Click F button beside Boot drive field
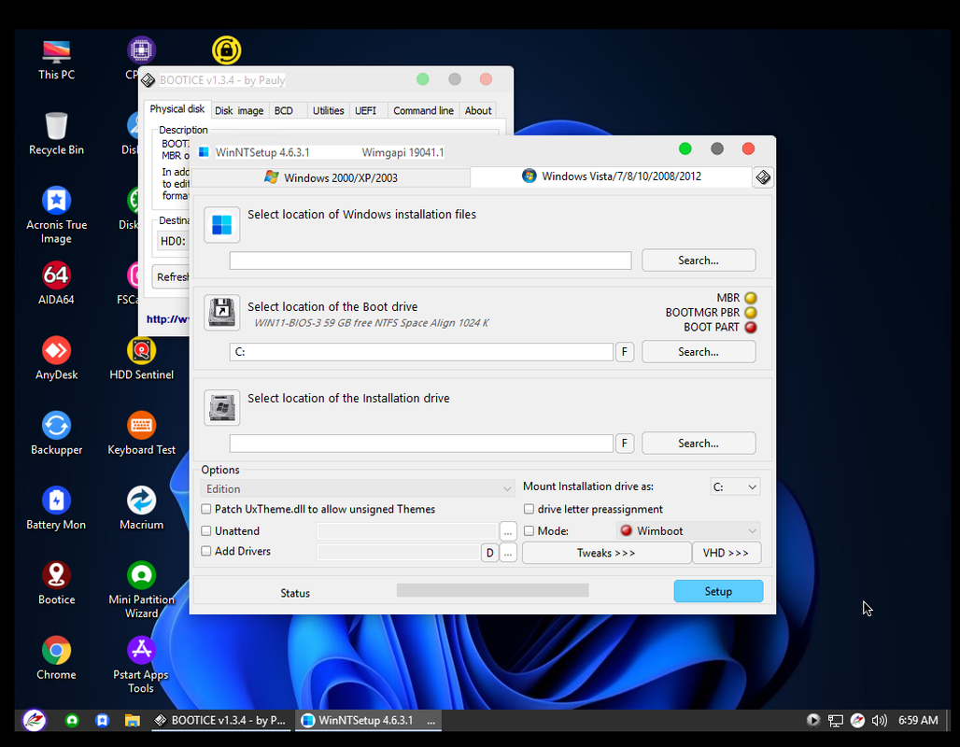Viewport: 960px width, 747px height. 625,351
